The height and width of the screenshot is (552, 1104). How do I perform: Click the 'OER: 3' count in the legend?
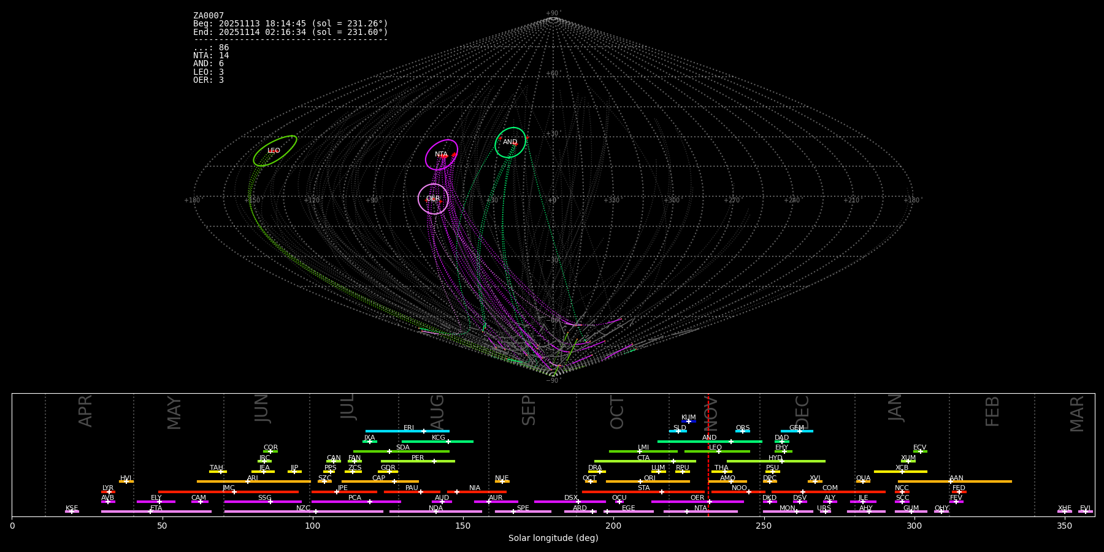coord(209,80)
